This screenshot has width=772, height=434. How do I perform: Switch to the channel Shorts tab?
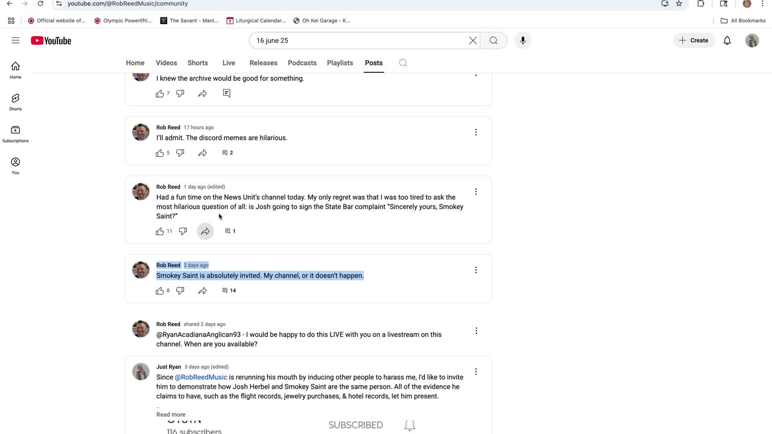click(x=198, y=63)
